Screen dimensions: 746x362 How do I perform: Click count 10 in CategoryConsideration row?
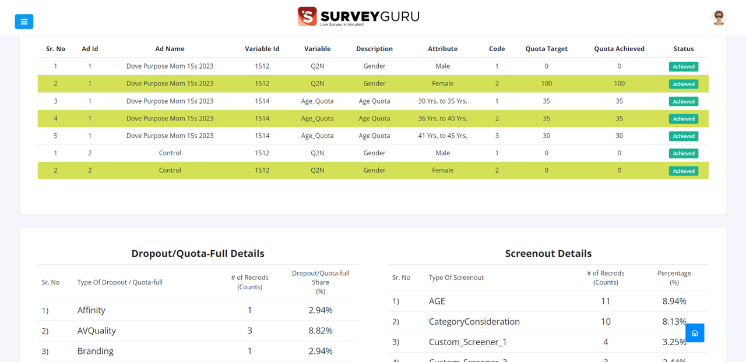(x=606, y=322)
